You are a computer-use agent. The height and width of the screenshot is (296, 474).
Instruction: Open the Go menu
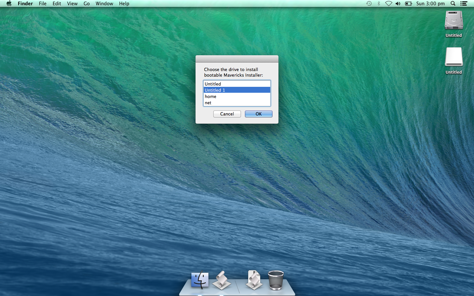[x=87, y=4]
